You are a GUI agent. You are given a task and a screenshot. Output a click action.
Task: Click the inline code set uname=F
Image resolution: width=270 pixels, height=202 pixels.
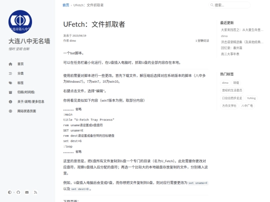[198, 183]
